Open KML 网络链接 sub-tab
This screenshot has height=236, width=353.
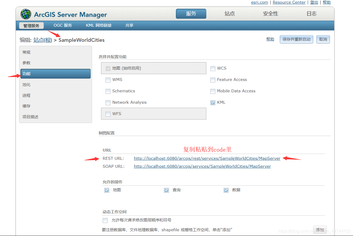click(99, 25)
